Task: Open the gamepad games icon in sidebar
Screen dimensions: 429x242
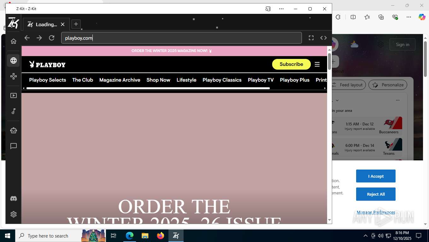Action: tap(14, 76)
